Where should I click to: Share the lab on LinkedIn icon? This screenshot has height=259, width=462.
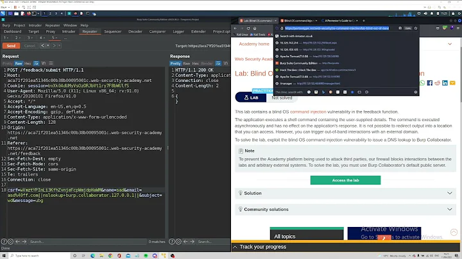pyautogui.click(x=445, y=83)
